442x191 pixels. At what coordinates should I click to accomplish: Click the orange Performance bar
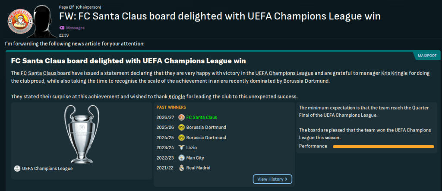pos(383,147)
